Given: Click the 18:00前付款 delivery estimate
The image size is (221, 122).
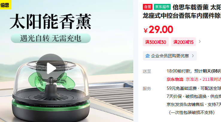Looking at the screenshot, I should point(178,71).
